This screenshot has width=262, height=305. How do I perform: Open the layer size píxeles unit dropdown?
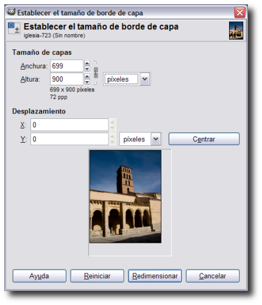pos(127,79)
